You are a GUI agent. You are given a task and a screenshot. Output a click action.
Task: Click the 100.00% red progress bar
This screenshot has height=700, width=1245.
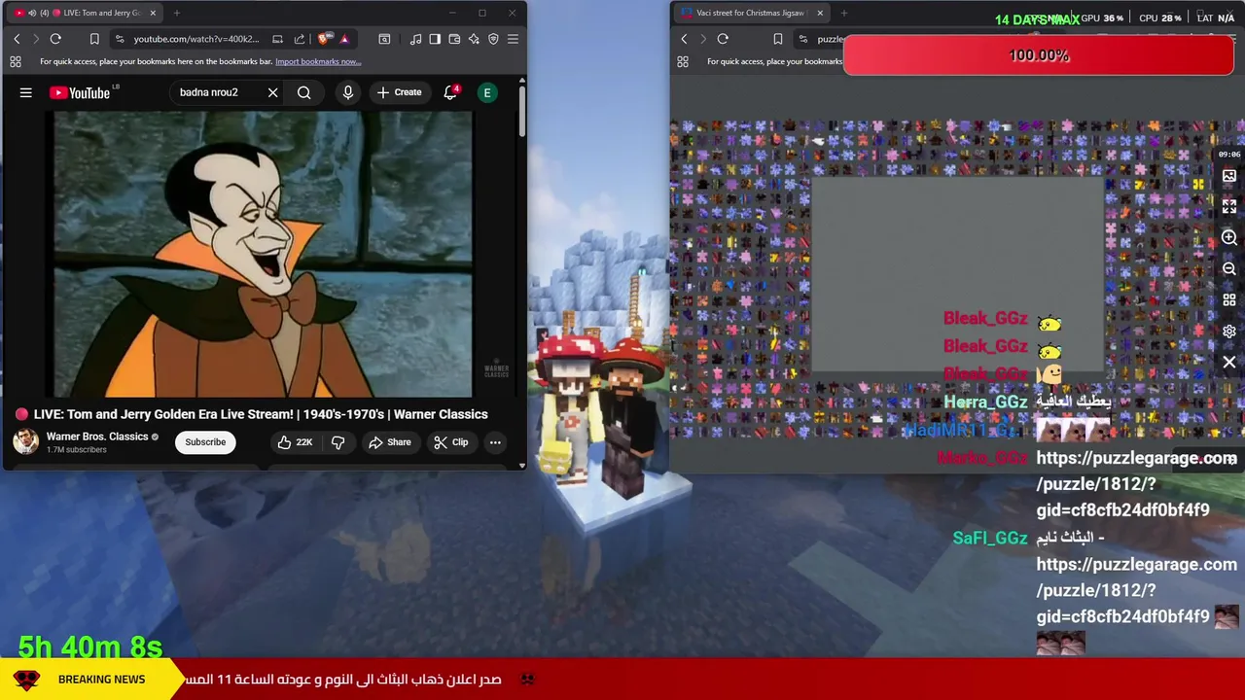[1039, 55]
